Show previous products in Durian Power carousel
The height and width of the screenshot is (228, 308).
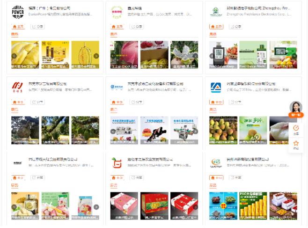(14, 56)
